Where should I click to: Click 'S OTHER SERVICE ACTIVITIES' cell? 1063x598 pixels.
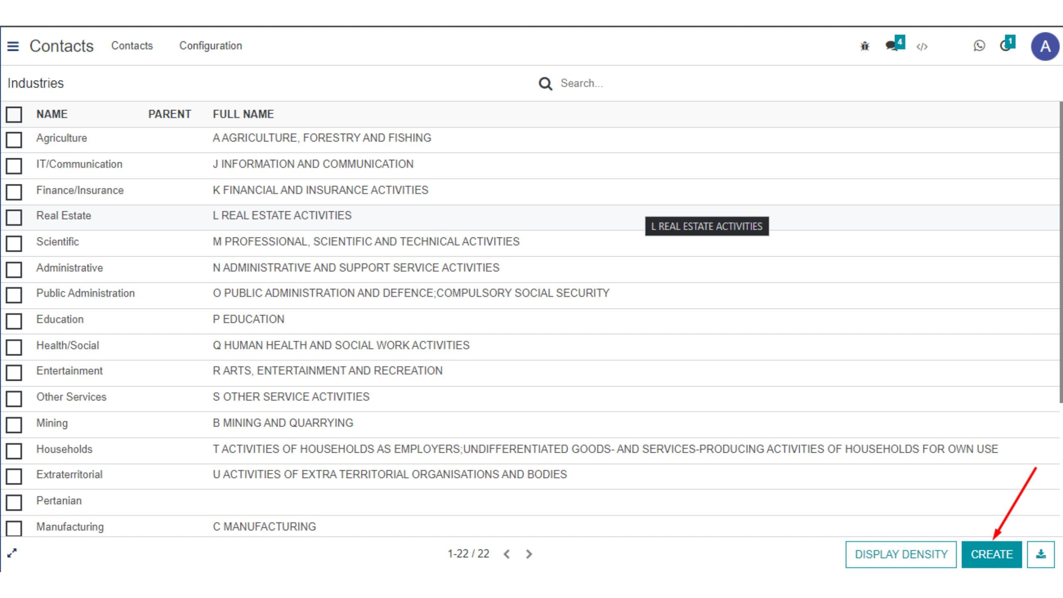[291, 397]
